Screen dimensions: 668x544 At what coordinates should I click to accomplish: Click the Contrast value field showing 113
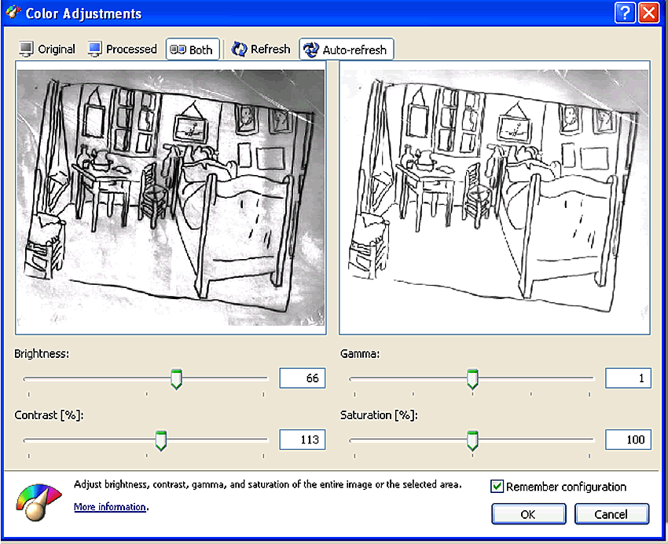[303, 440]
